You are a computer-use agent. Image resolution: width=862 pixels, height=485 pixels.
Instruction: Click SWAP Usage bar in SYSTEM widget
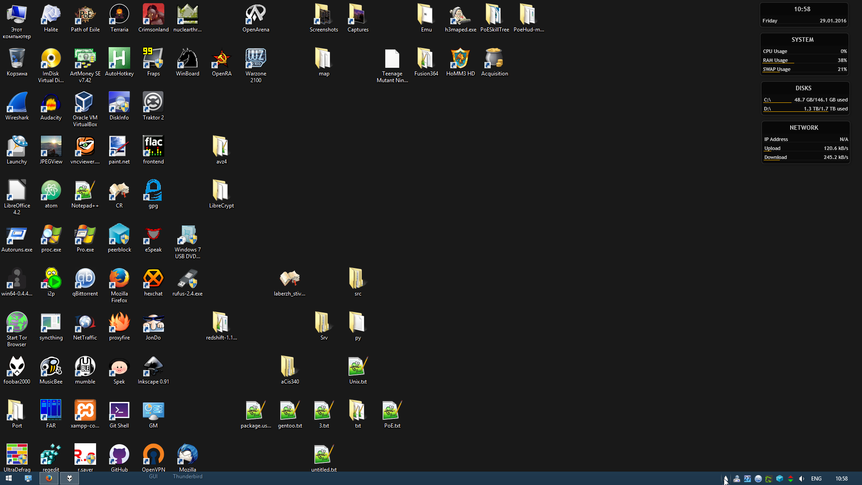coord(805,69)
